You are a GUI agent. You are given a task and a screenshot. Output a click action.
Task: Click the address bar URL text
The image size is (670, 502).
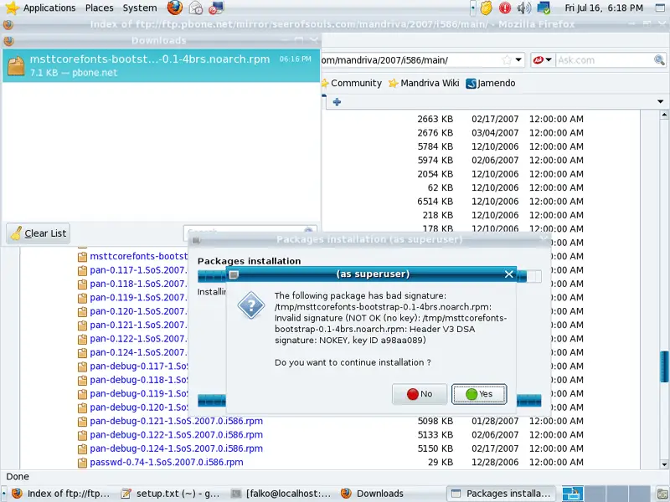(384, 60)
